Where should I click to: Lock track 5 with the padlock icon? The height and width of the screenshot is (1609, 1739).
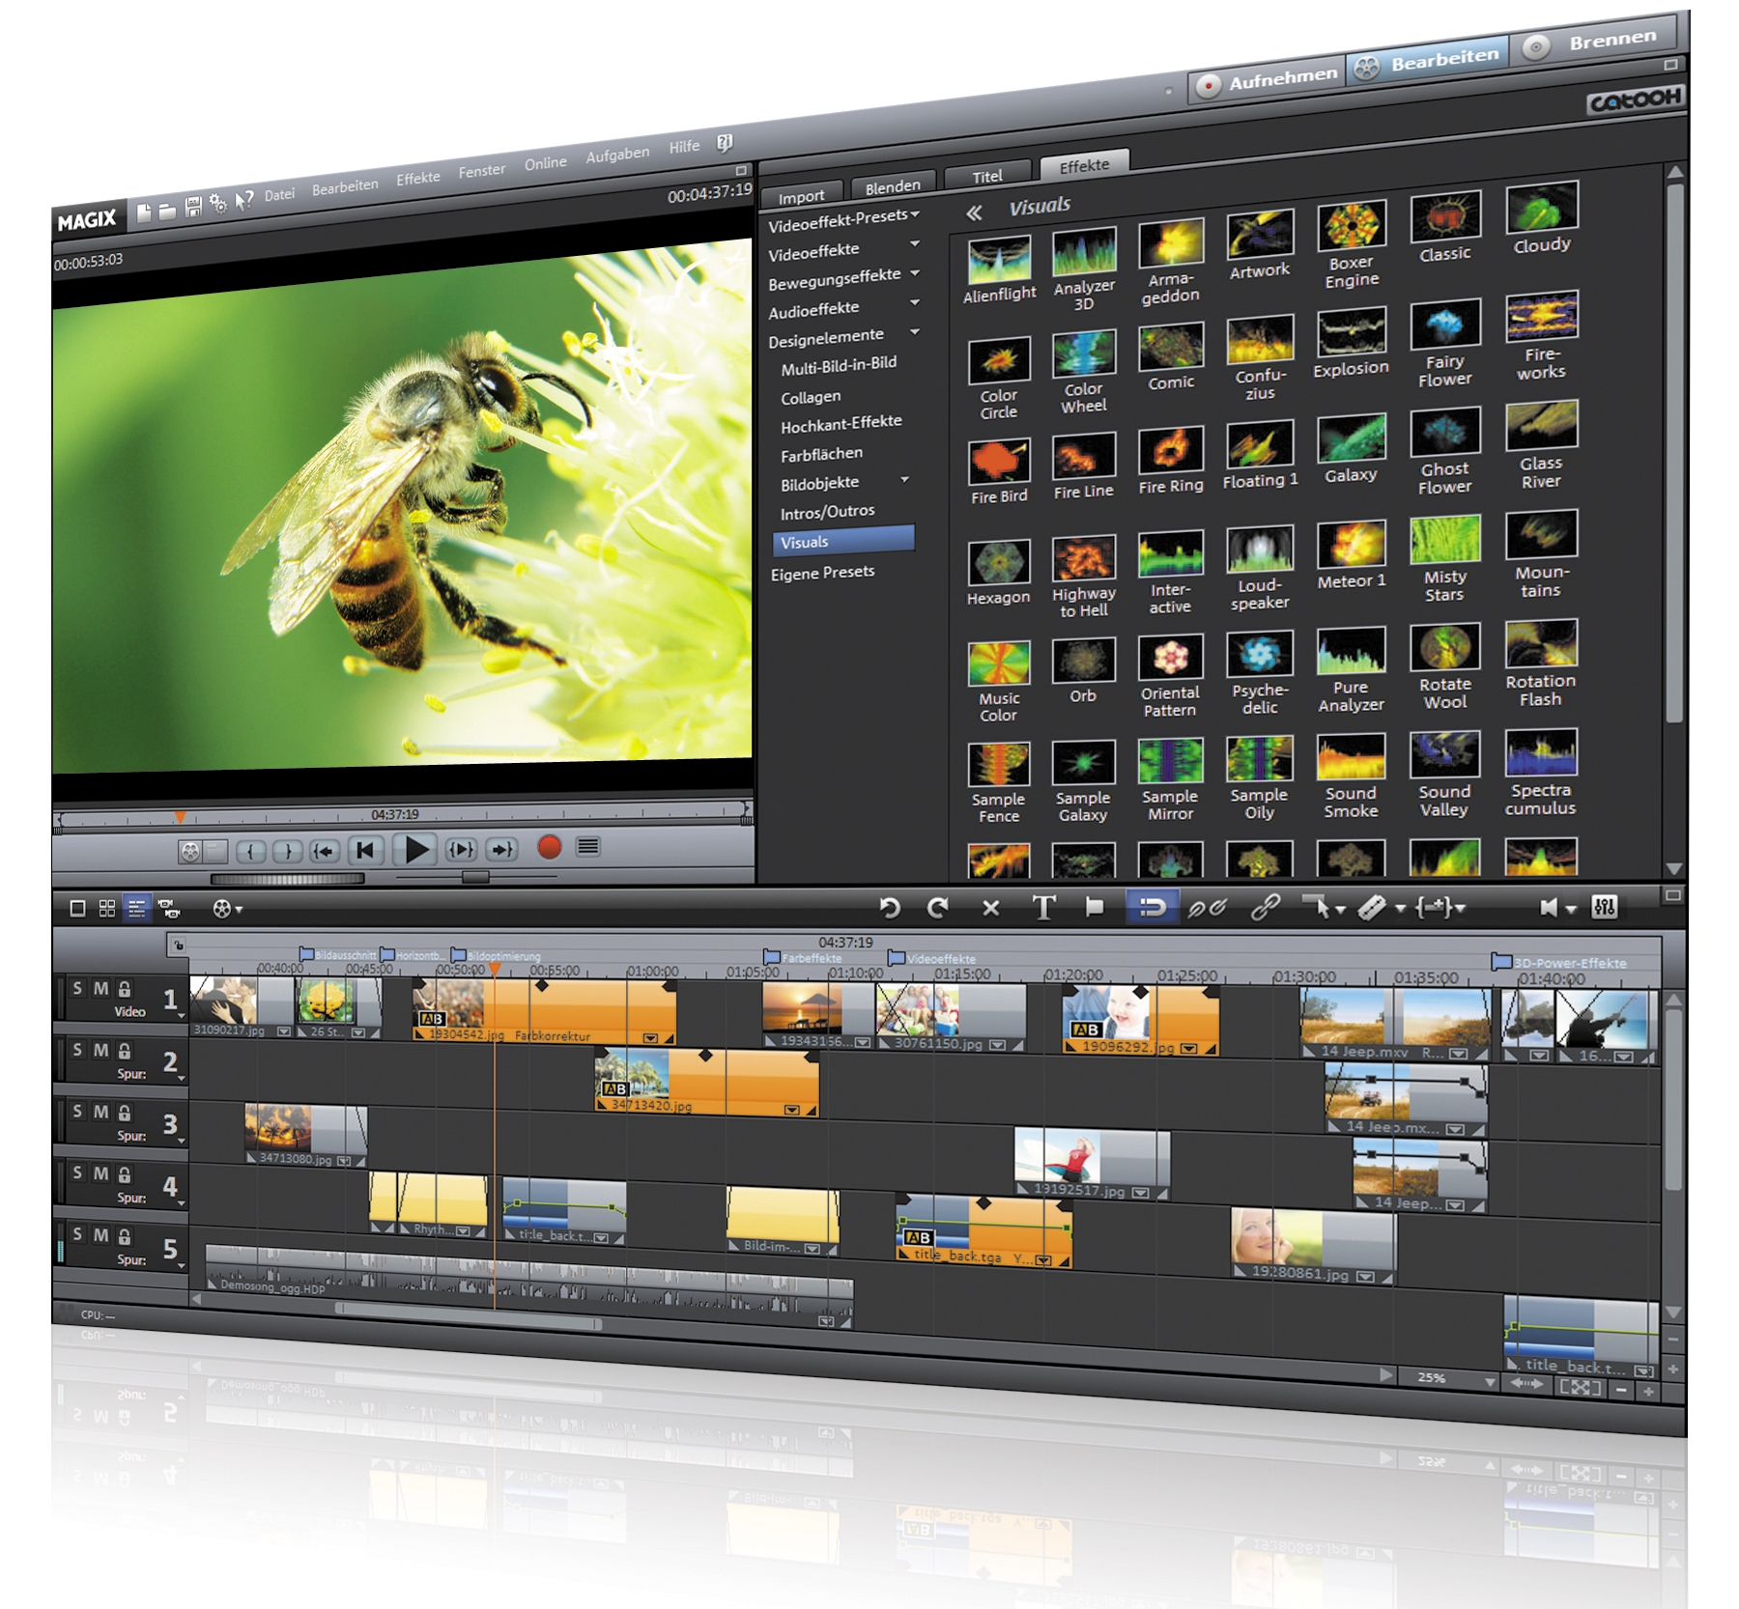(x=125, y=1236)
